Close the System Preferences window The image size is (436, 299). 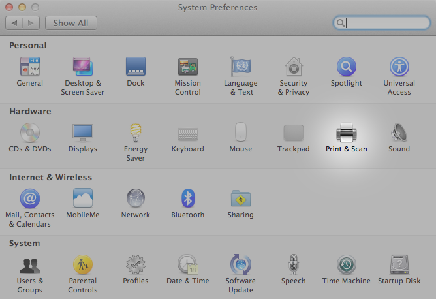click(9, 7)
